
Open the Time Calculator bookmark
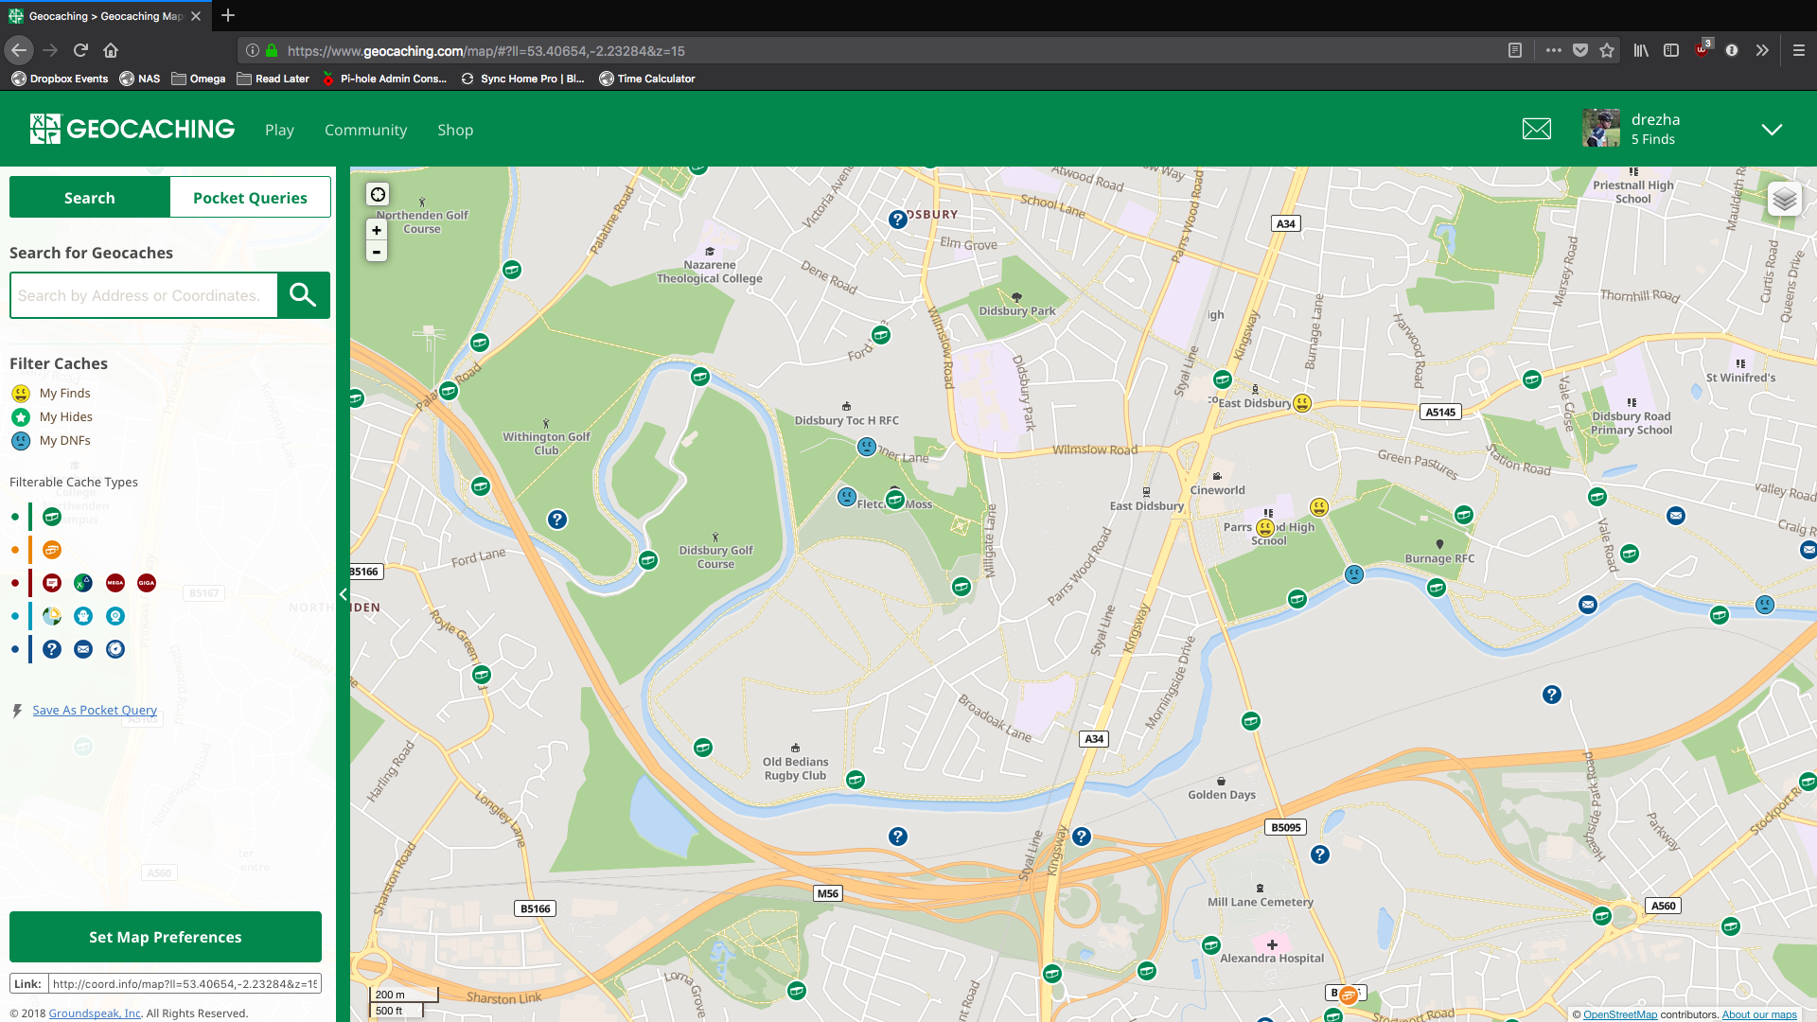[x=647, y=79]
